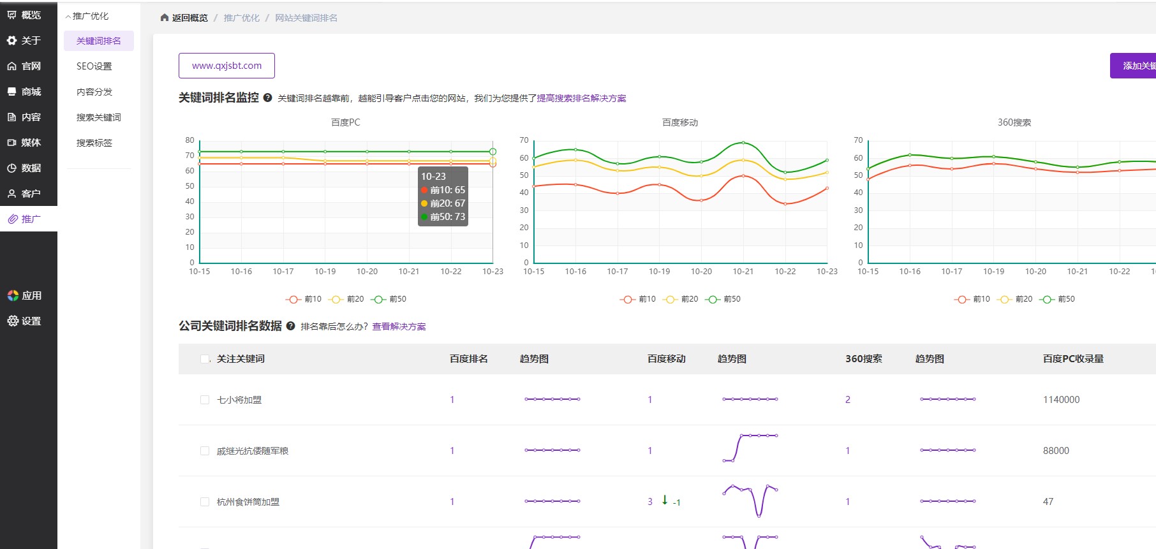Toggle 前20 series in 百度移动 legend
The image size is (1156, 549).
pyautogui.click(x=680, y=299)
